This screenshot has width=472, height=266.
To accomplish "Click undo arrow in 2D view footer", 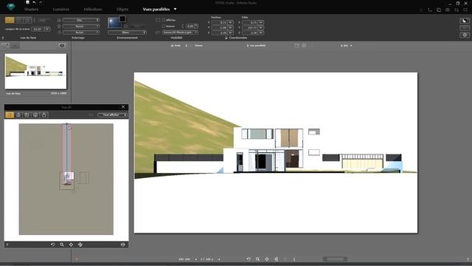I will 52,245.
